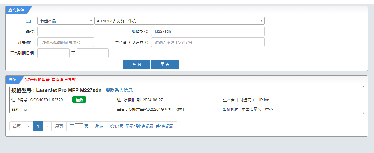Screen dimensions: 374x153
Task: Click the » next page button
Action: pos(47,126)
